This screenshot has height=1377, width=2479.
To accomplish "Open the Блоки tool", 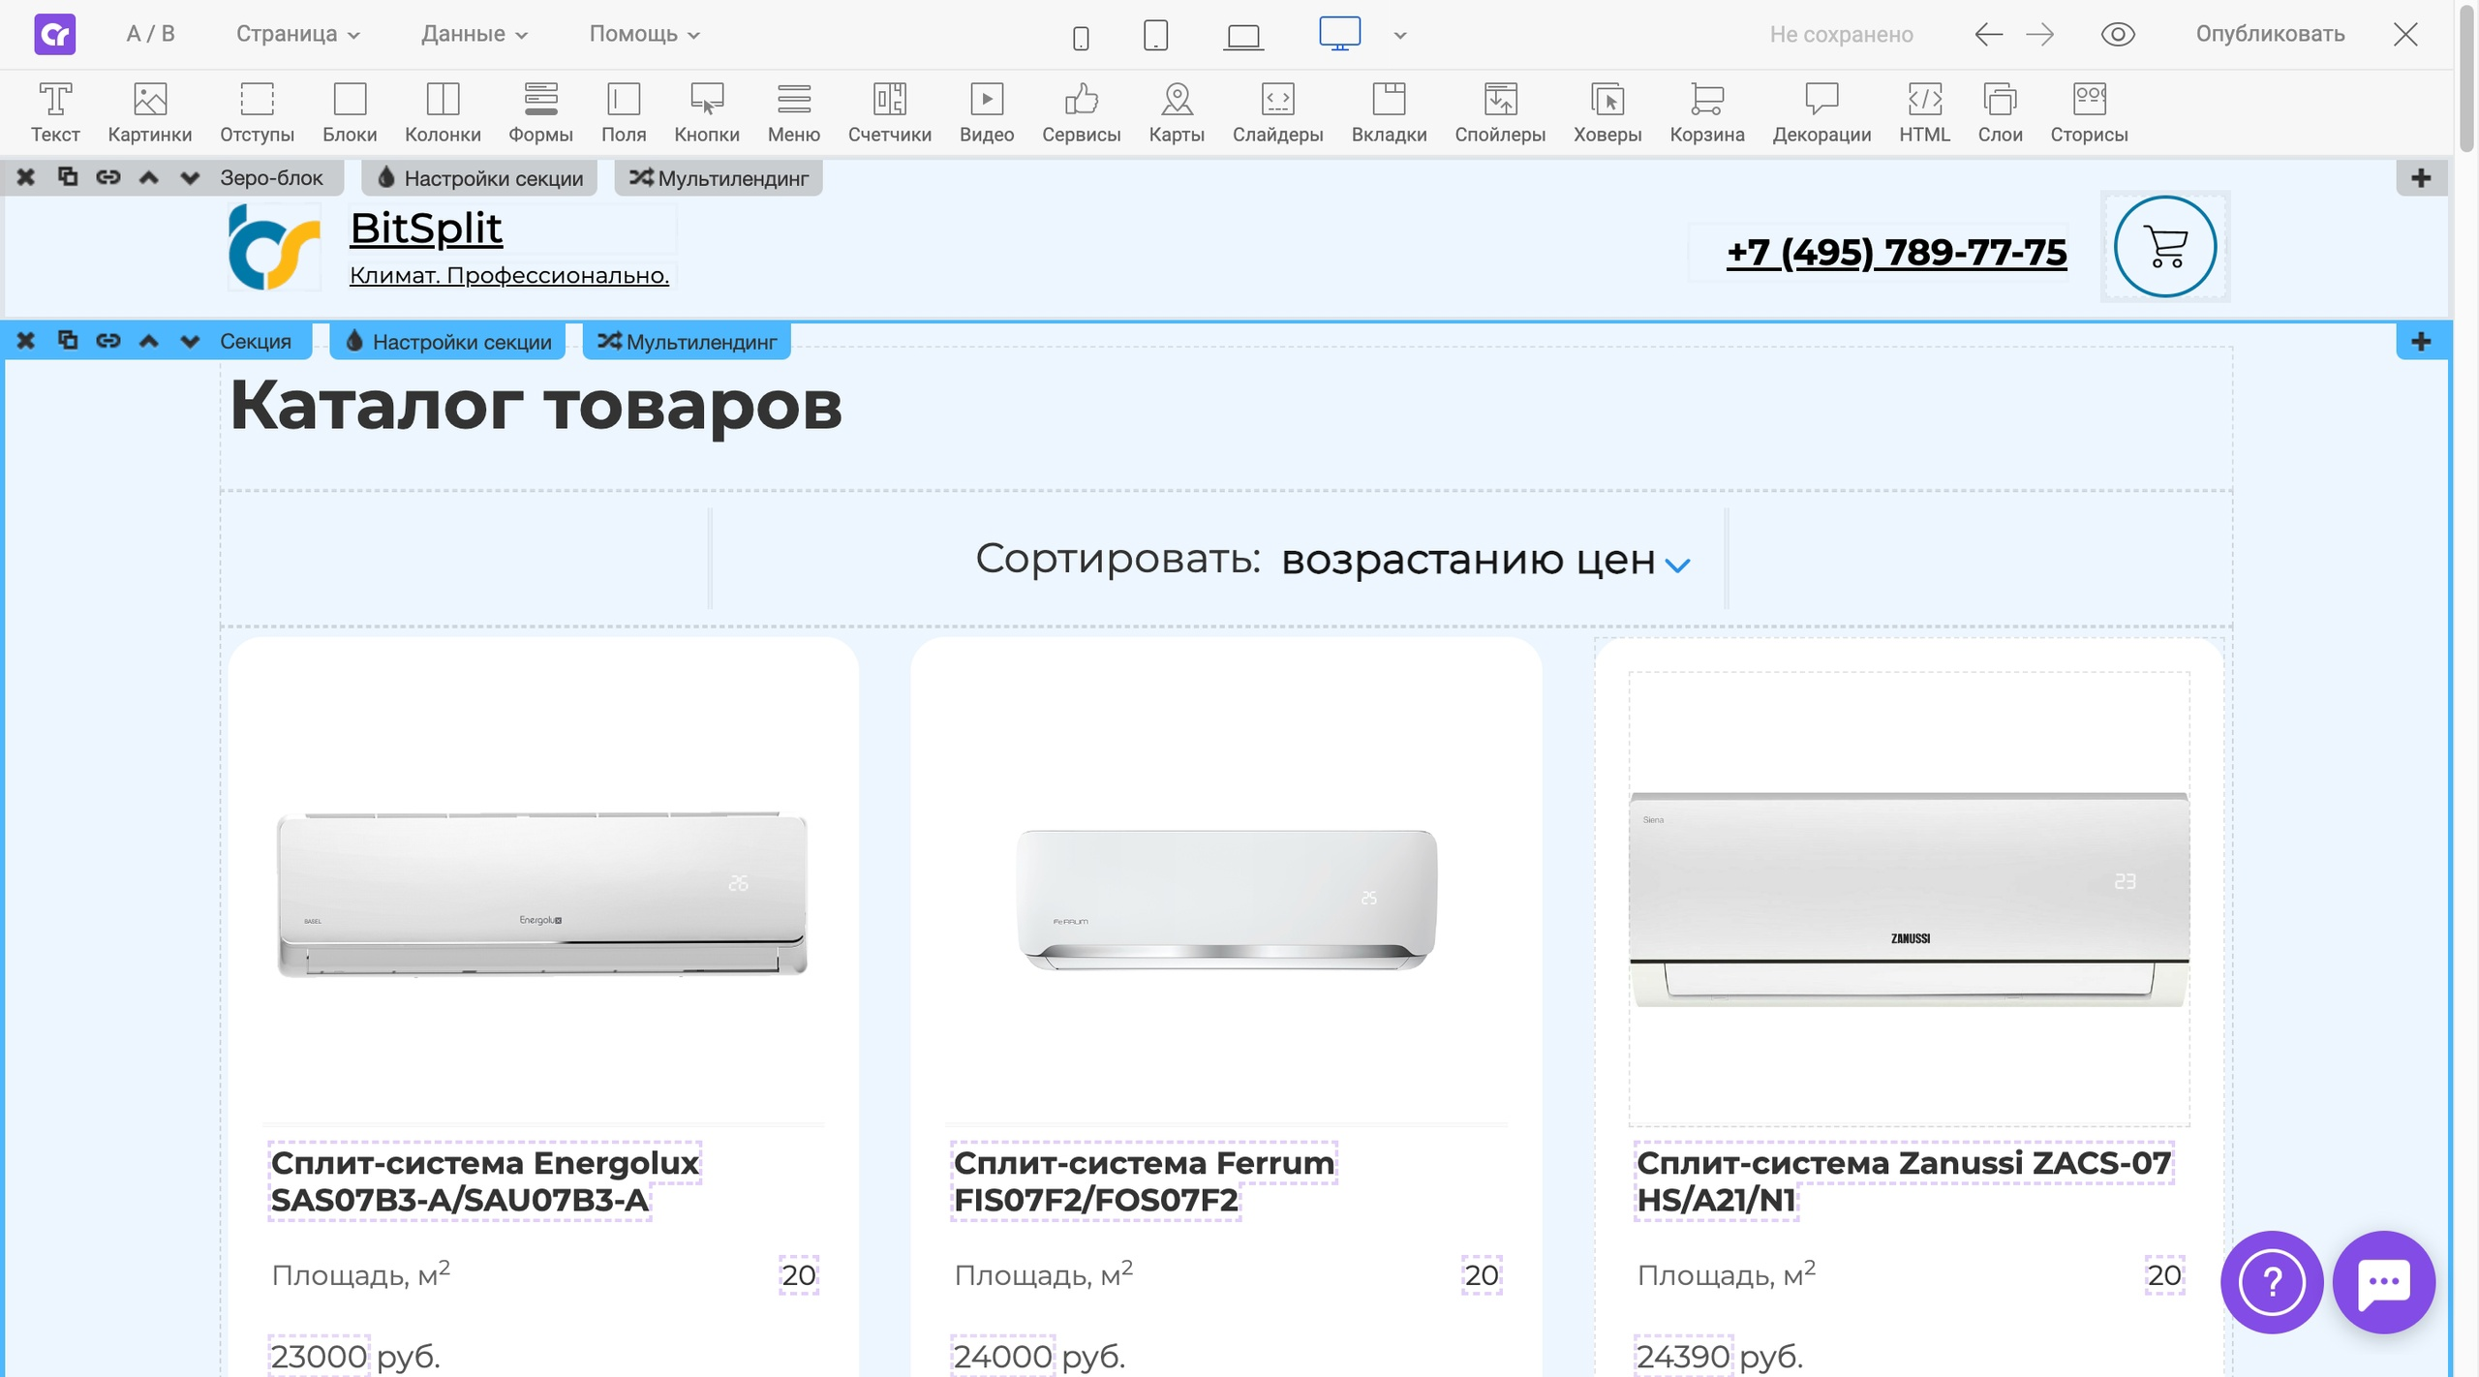I will click(350, 112).
